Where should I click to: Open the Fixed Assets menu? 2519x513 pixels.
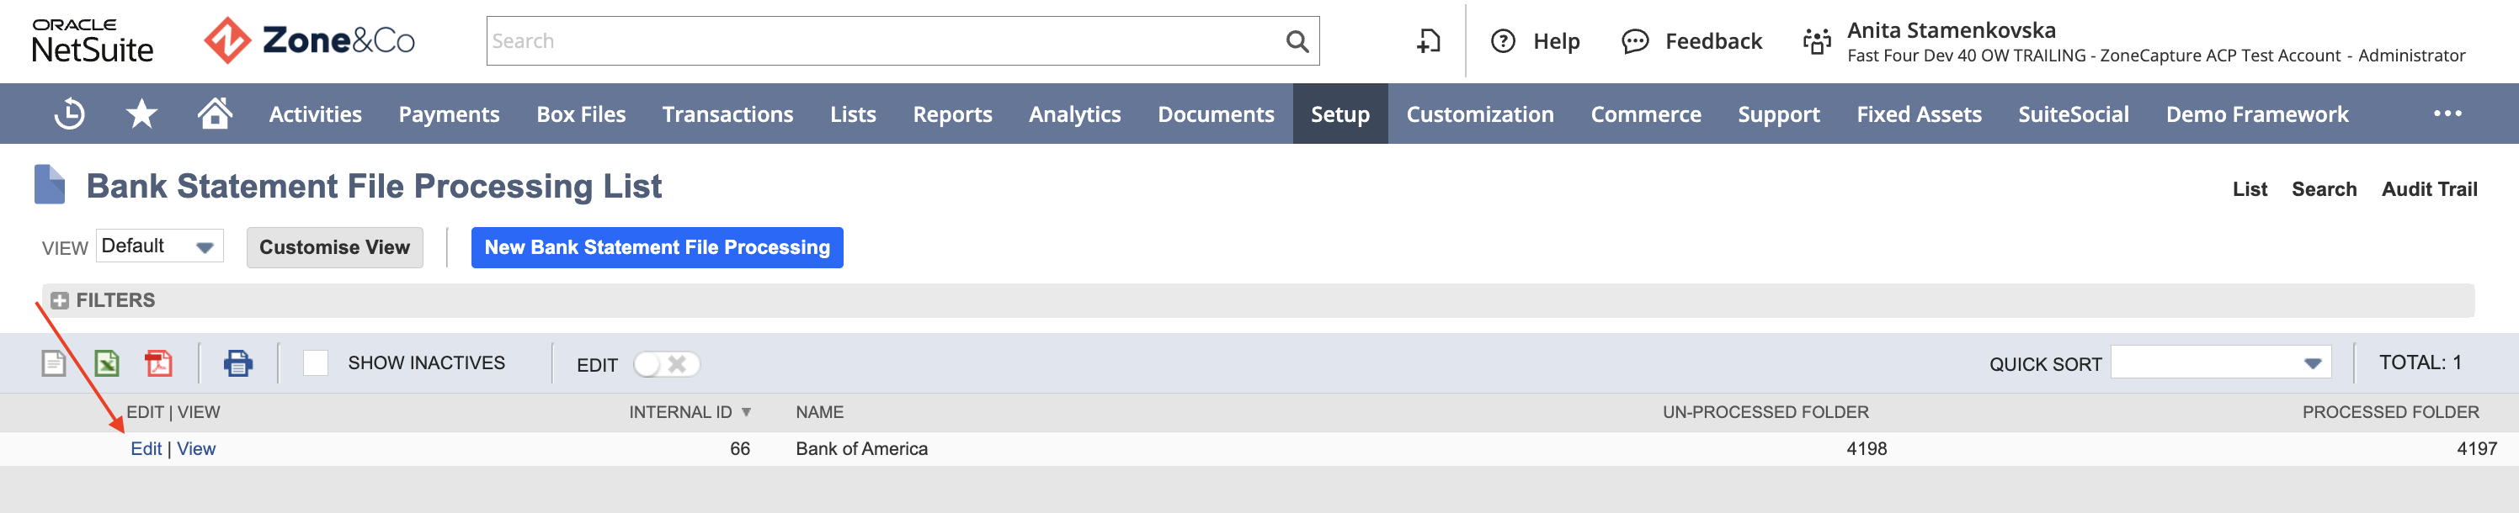click(x=1919, y=114)
